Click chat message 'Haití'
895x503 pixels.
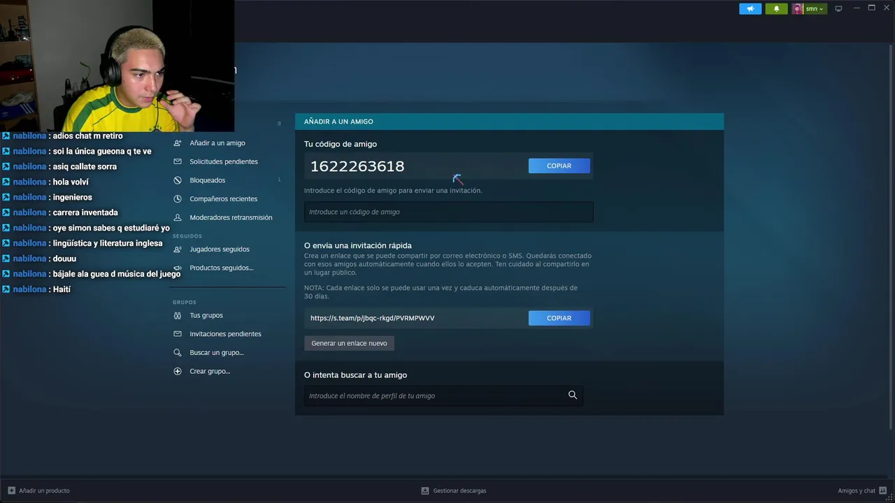[x=62, y=289]
